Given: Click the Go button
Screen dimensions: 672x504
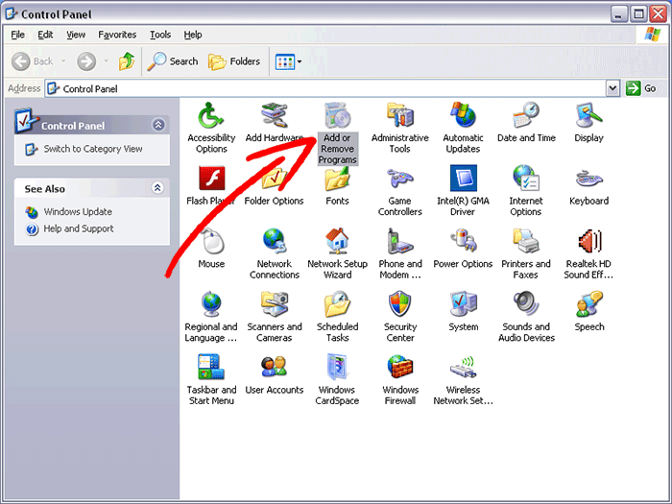Looking at the screenshot, I should tap(641, 88).
